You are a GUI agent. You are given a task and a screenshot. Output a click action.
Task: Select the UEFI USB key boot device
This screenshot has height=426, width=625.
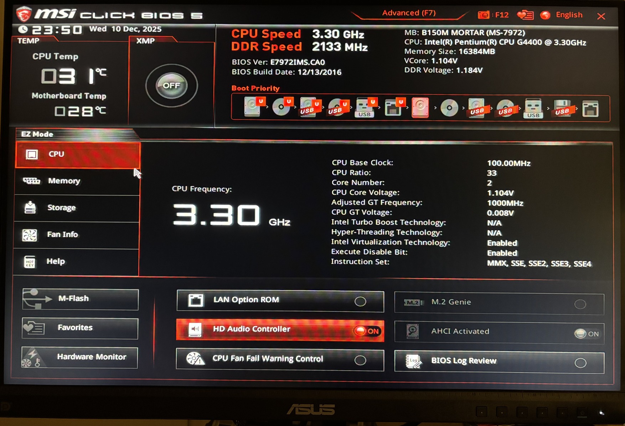pyautogui.click(x=366, y=107)
